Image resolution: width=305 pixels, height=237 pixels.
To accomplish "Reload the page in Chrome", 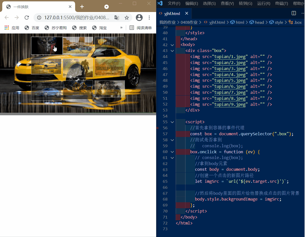I will (27, 17).
